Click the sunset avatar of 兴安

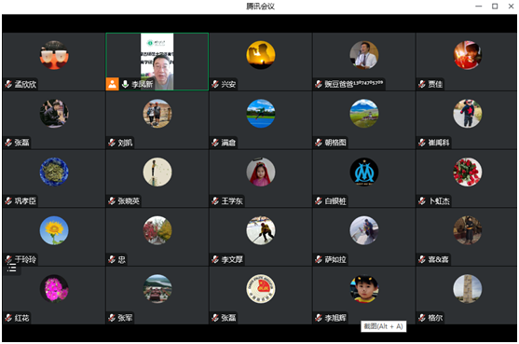261,55
